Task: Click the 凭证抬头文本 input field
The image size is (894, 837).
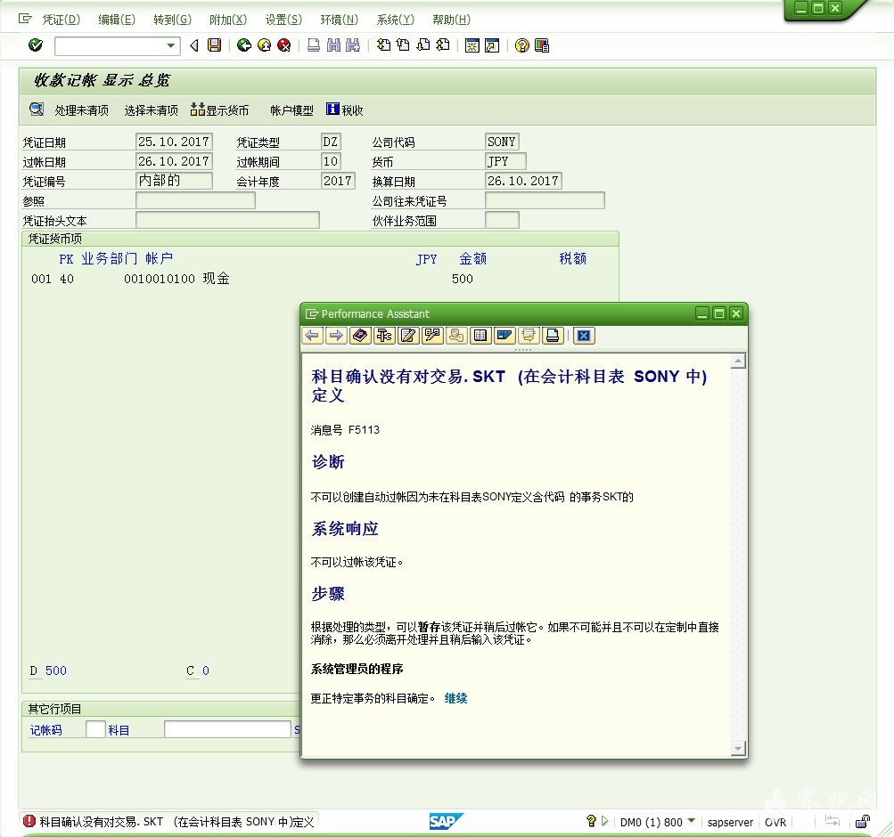Action: tap(227, 220)
